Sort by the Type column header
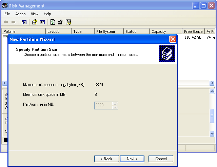 pos(83,32)
